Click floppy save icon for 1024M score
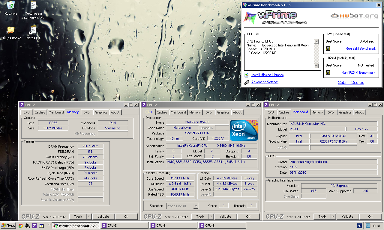 [x=328, y=72]
